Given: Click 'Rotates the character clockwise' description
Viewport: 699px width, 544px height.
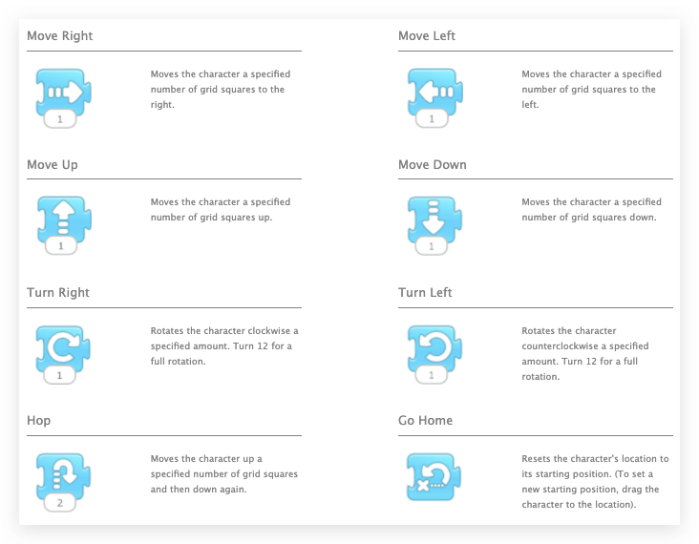Looking at the screenshot, I should pos(224,345).
